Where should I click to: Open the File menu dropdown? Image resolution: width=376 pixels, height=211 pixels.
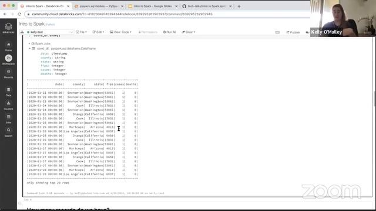click(82, 32)
